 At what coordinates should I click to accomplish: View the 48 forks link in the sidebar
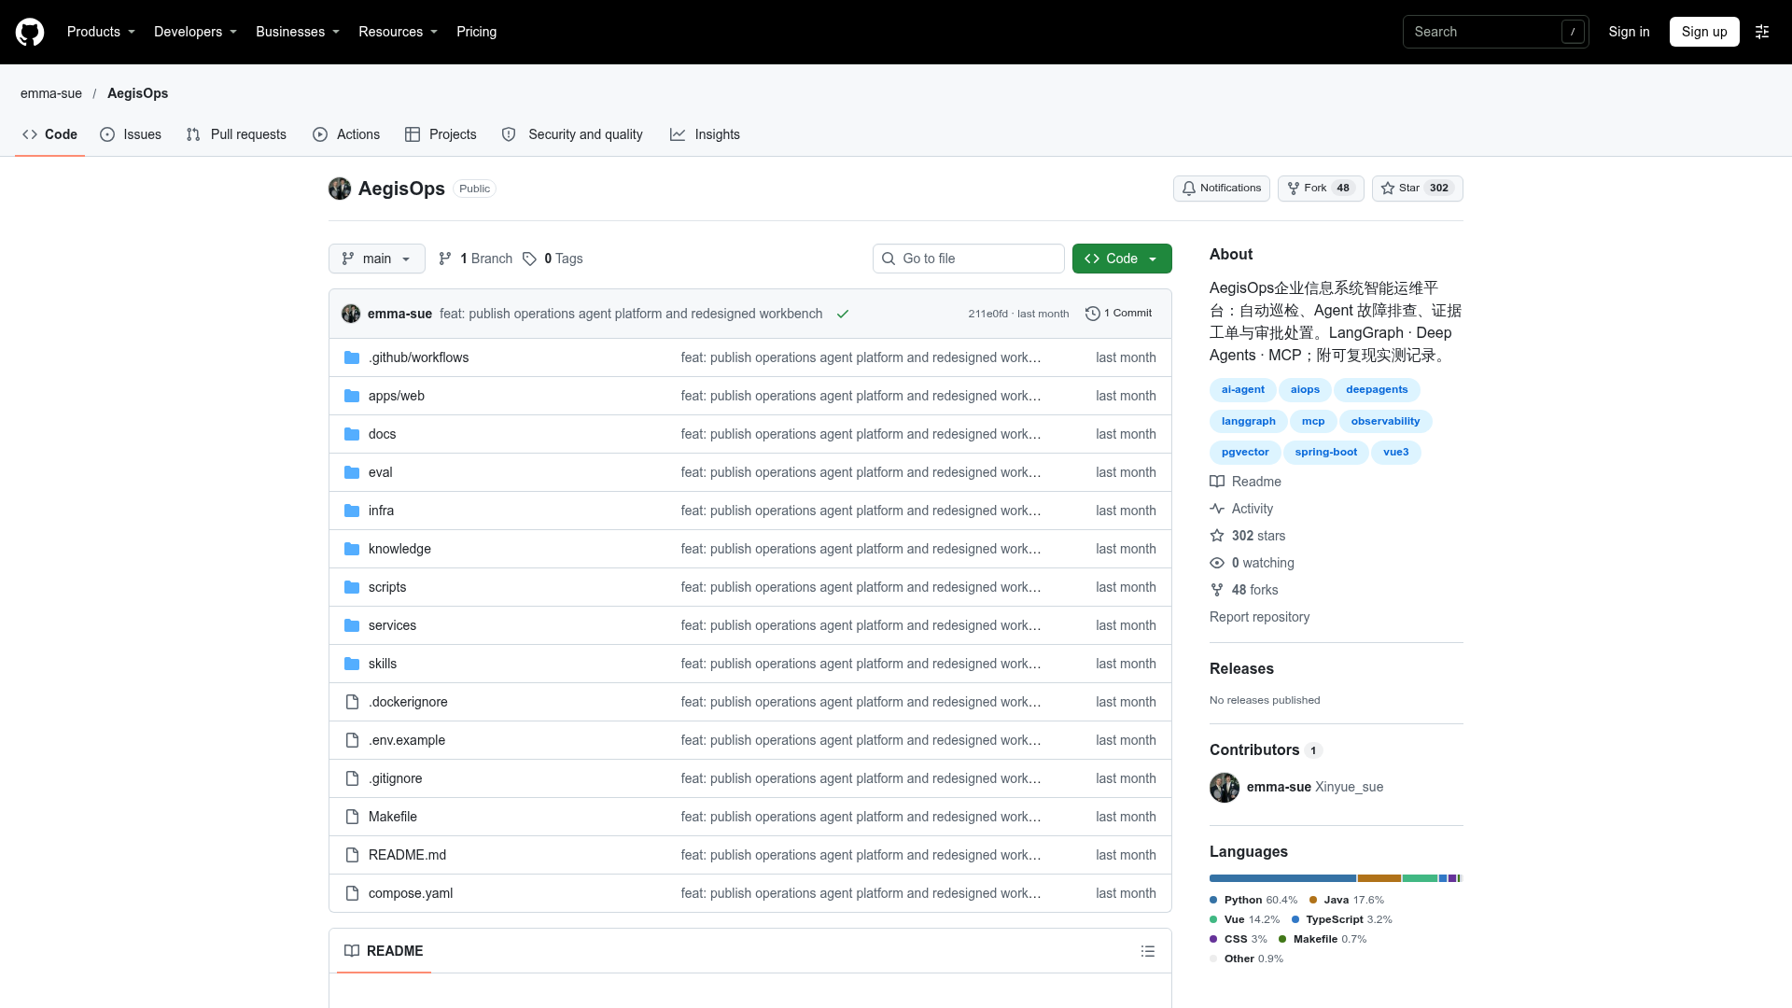[1244, 590]
